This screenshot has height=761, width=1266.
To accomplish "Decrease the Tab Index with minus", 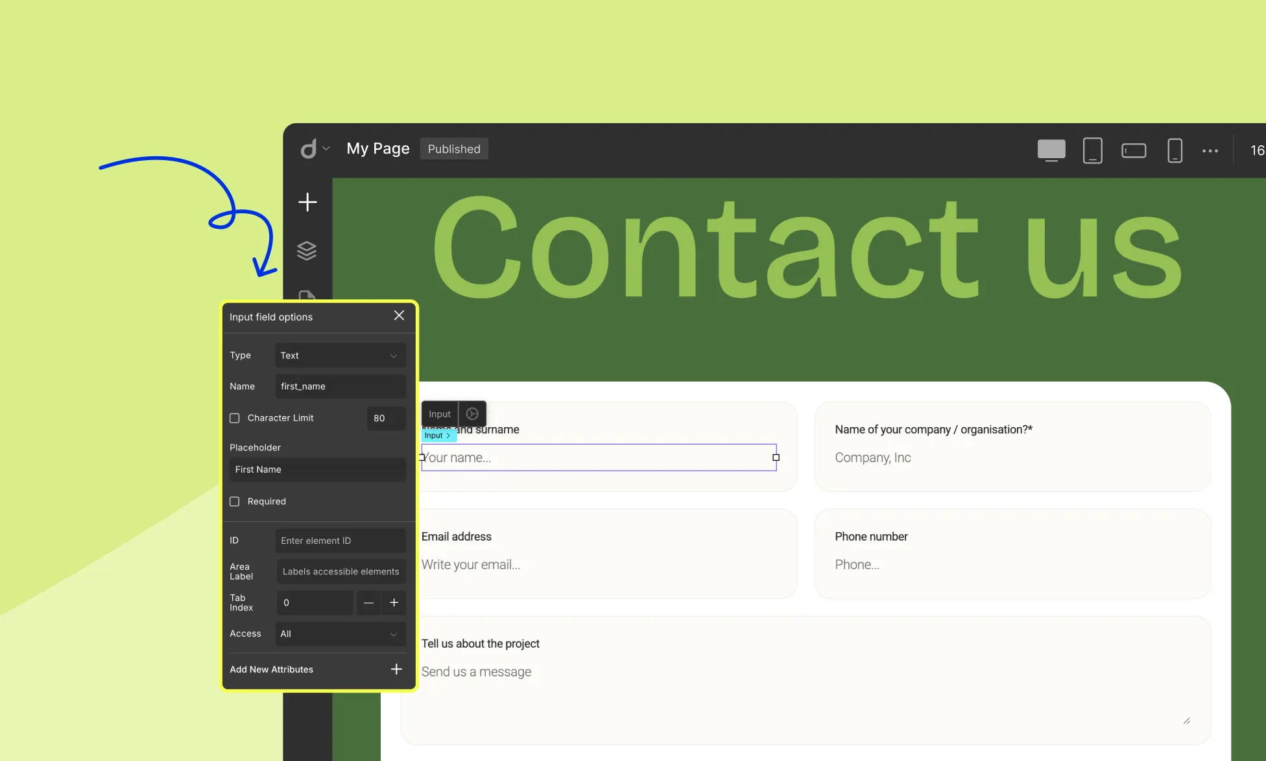I will click(x=368, y=603).
